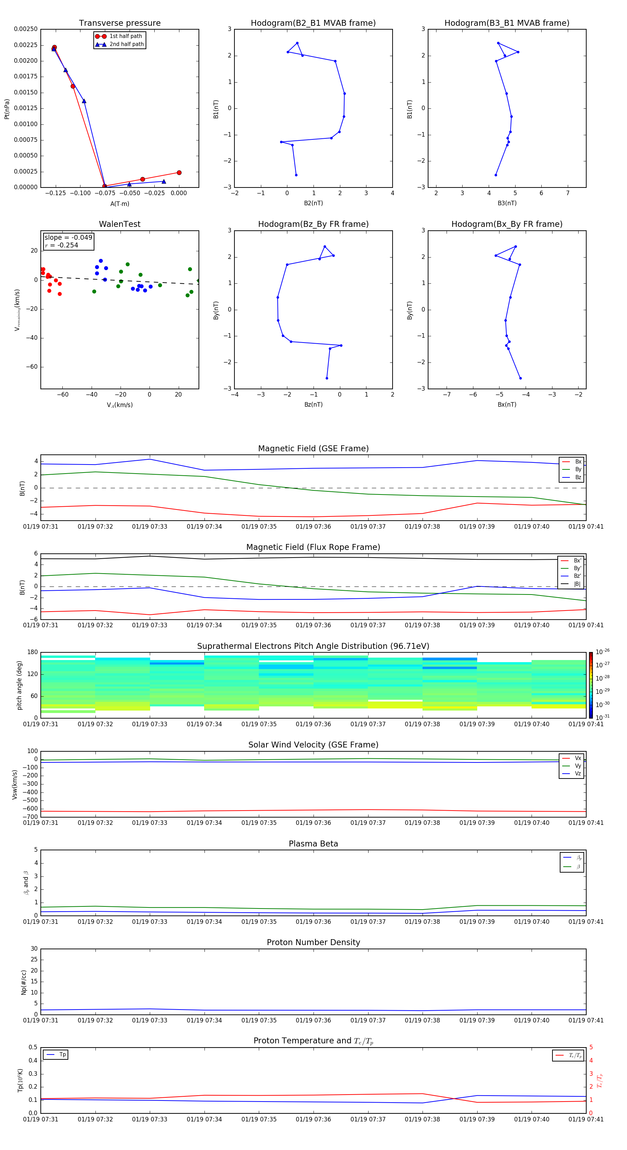Click the "01/19 07:36" tick under Plasma Beta plot
This screenshot has height=1150, width=627.
click(313, 922)
